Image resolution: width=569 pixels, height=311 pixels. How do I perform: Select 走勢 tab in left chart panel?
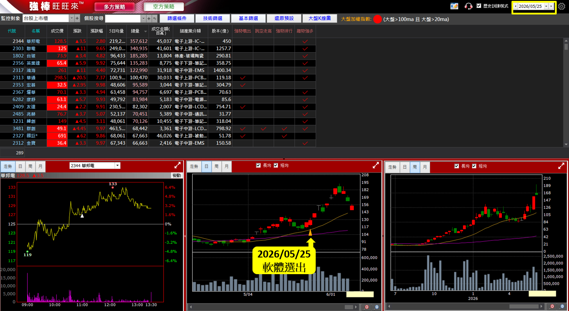coord(8,167)
